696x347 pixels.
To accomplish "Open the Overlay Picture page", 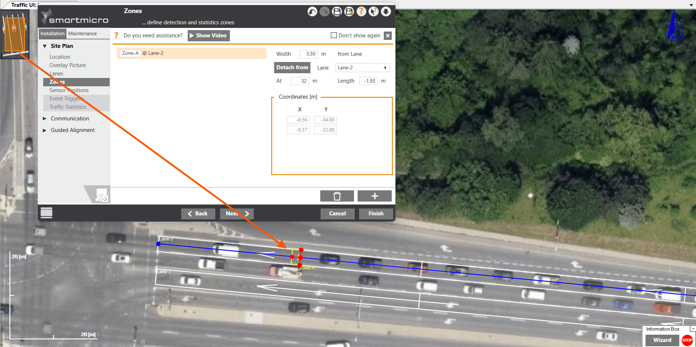I will coord(68,65).
